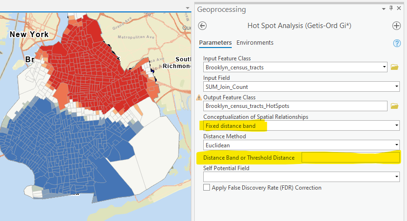This screenshot has height=221, width=407.
Task: Browse for Output Feature Class folder
Action: (x=394, y=106)
